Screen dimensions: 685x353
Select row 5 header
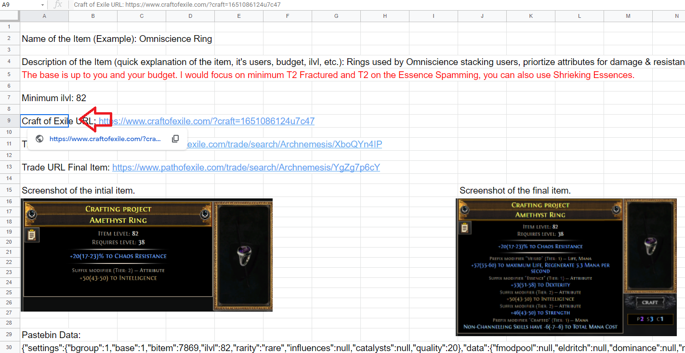pos(10,75)
